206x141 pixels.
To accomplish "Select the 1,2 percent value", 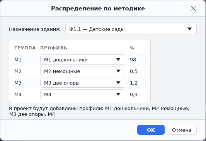I will tap(134, 83).
